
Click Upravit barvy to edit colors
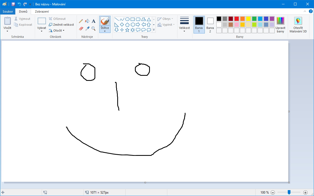tap(280, 24)
